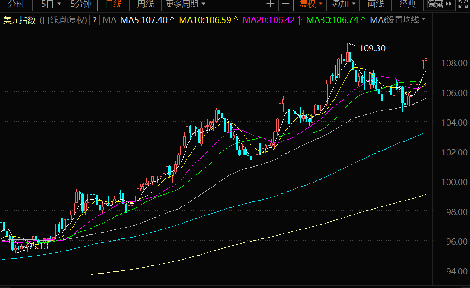Expand the 叠加 overlay dropdown
Screen dimensions: 470x288
[344, 5]
